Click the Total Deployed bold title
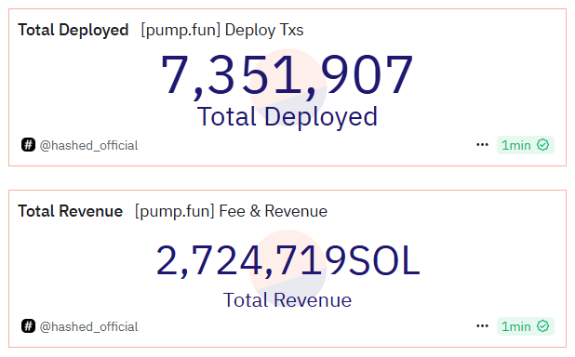The image size is (575, 357). pyautogui.click(x=74, y=30)
